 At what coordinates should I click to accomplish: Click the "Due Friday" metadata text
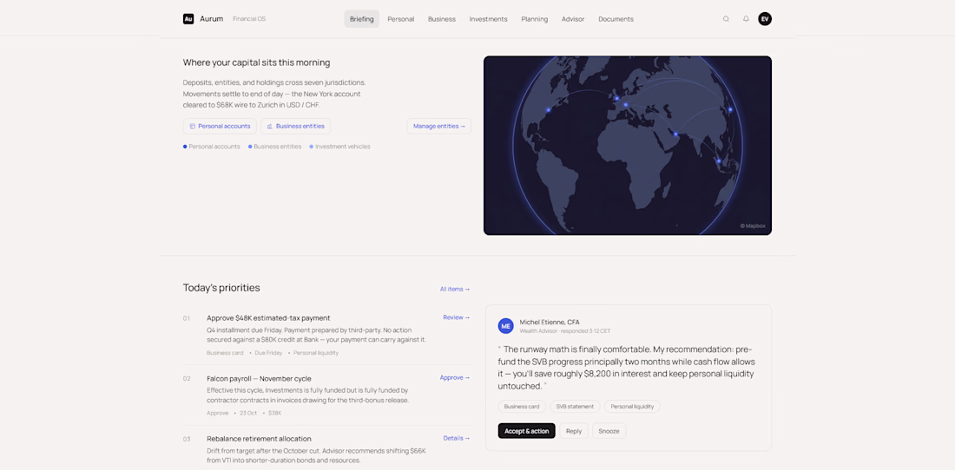[268, 353]
